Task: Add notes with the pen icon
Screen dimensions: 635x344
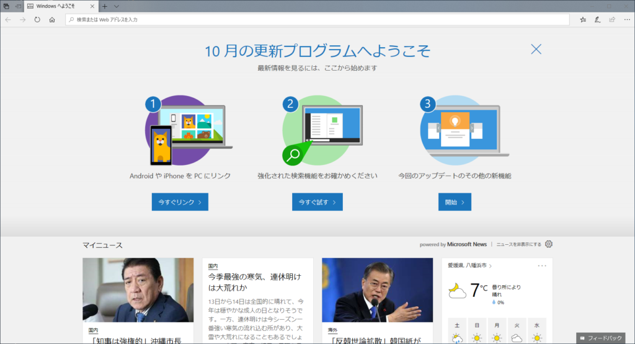Action: [597, 19]
